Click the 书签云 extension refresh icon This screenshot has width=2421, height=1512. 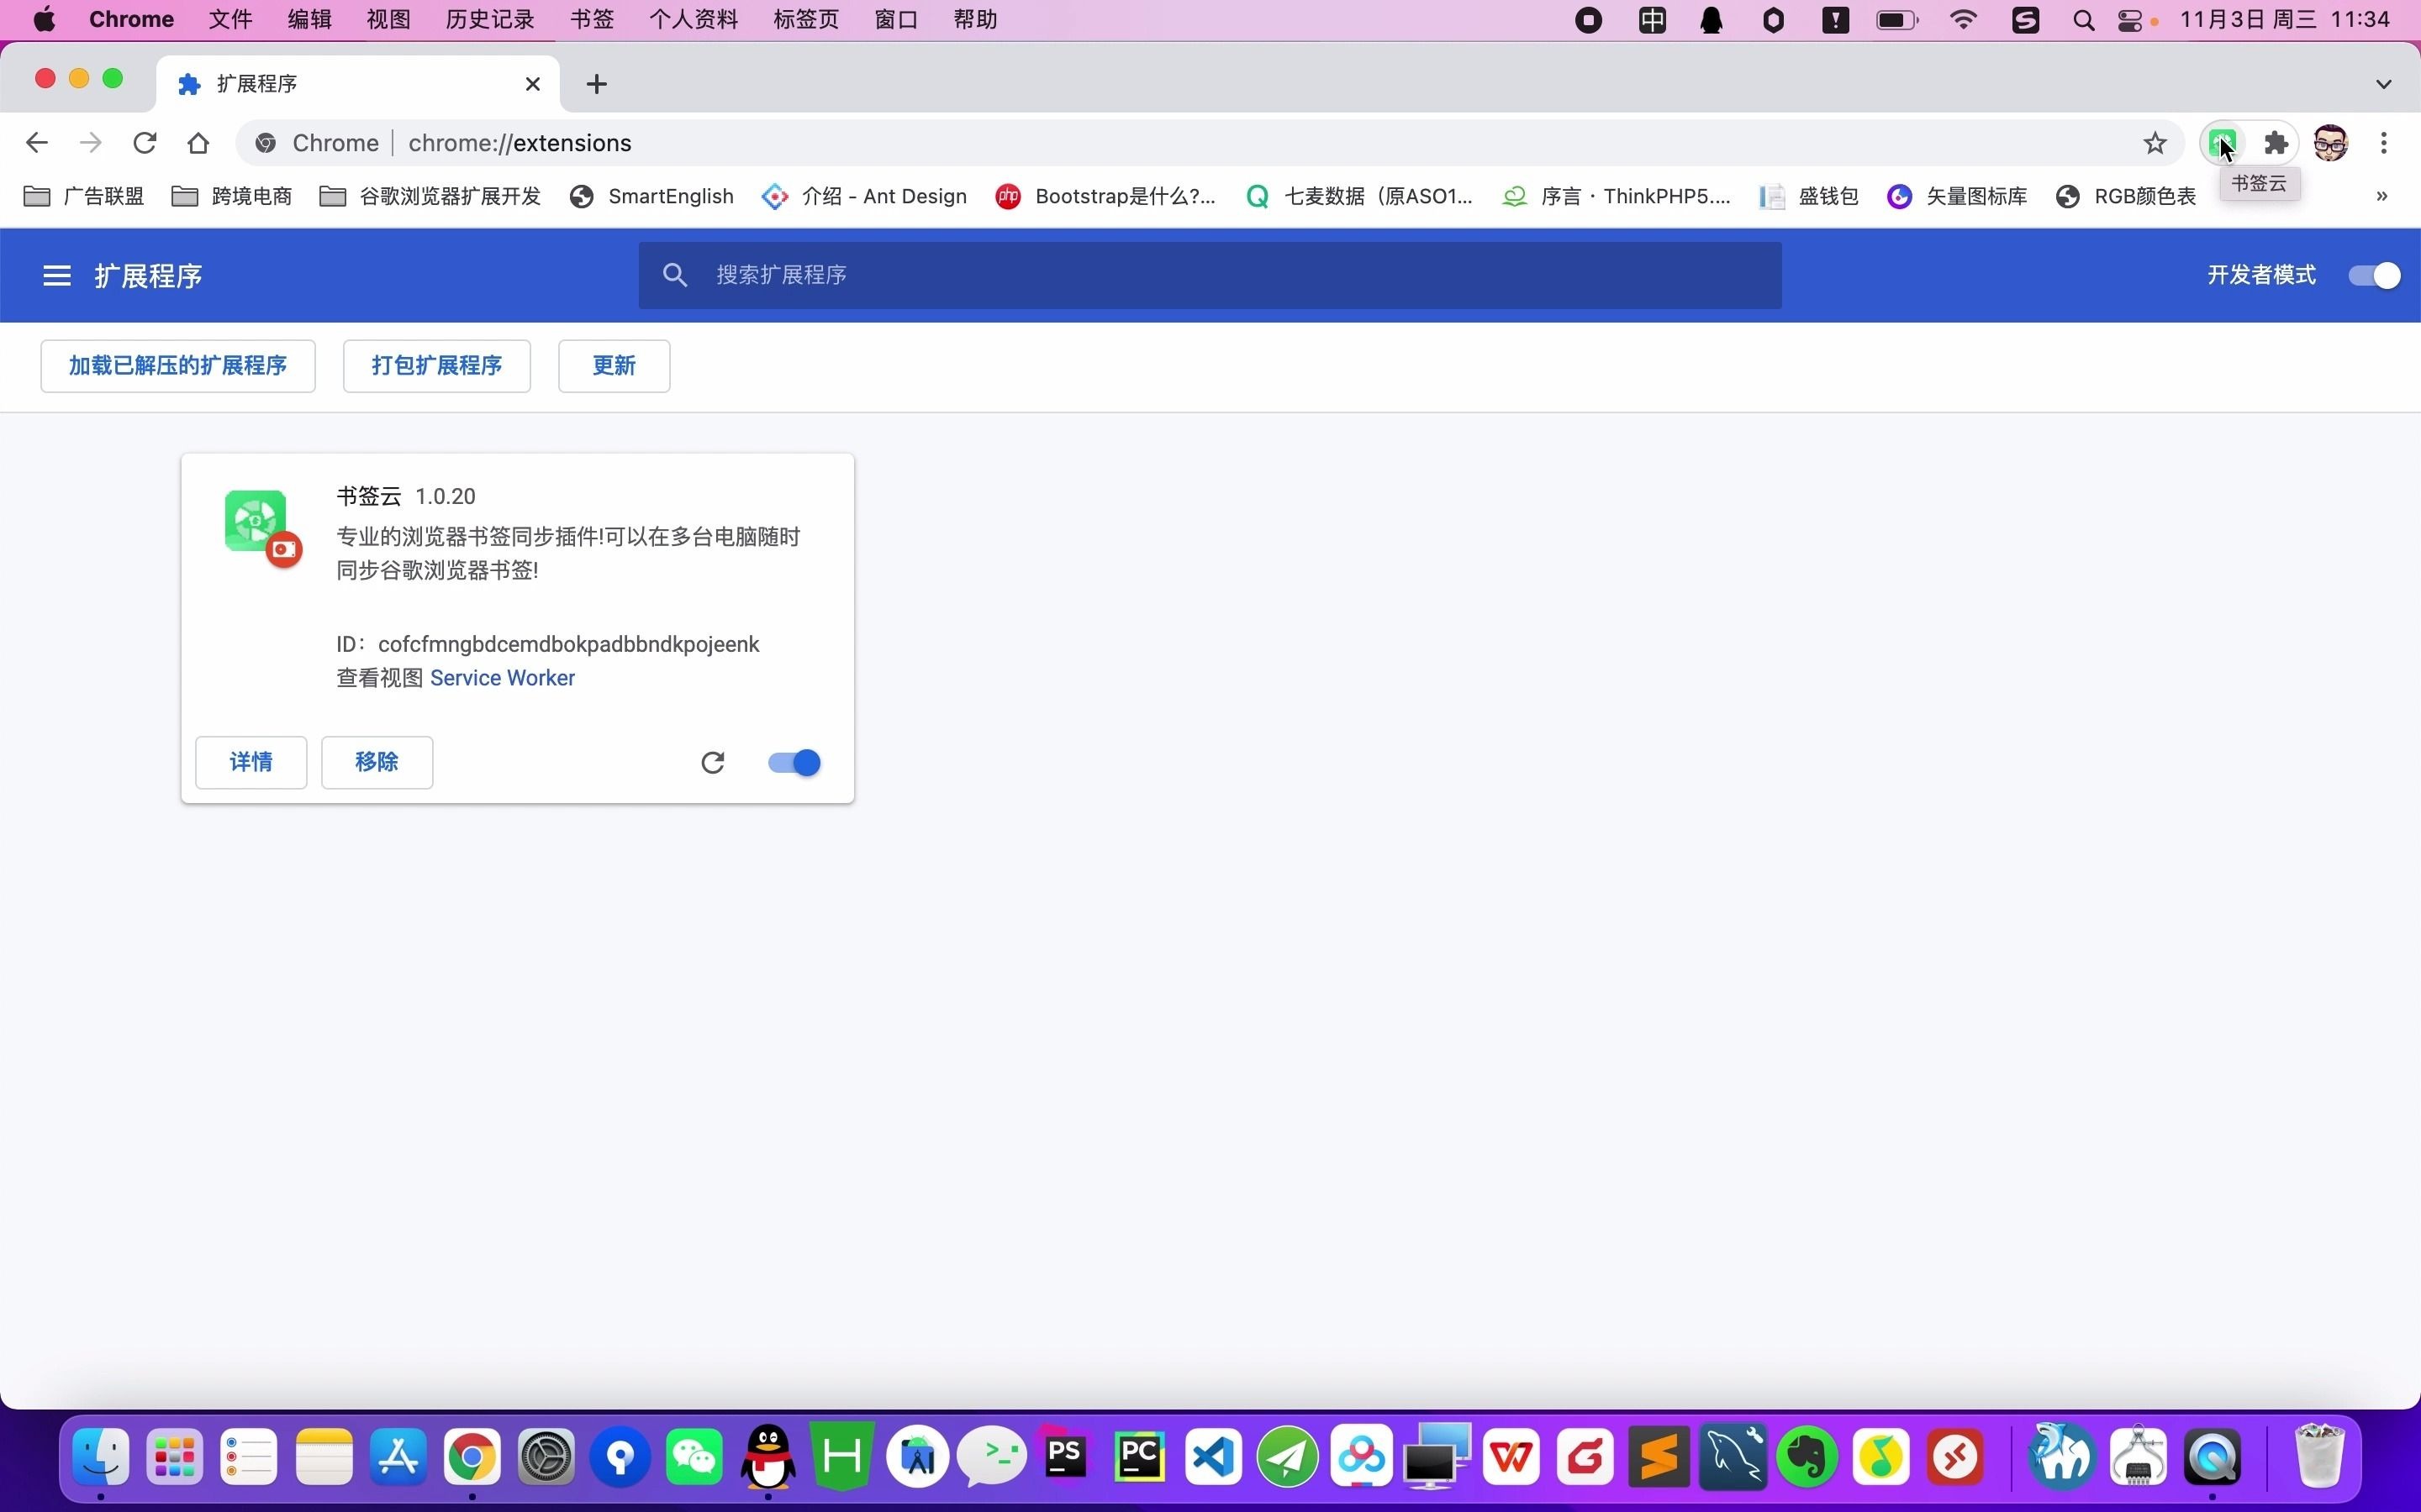(x=711, y=761)
